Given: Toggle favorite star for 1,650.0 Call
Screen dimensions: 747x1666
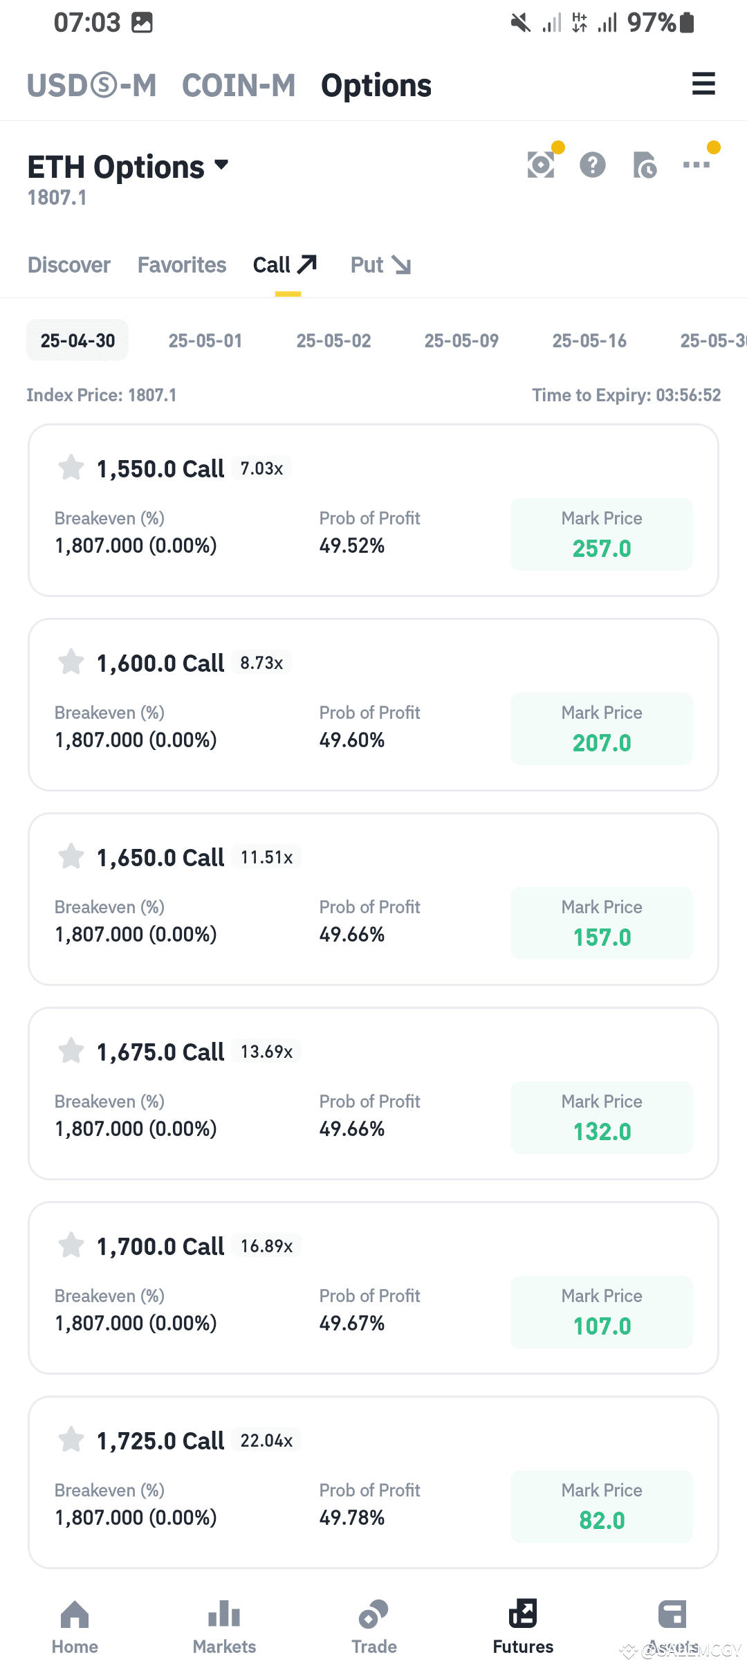Looking at the screenshot, I should tap(71, 857).
